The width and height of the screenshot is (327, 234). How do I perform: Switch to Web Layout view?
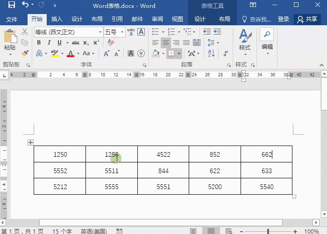(228, 231)
